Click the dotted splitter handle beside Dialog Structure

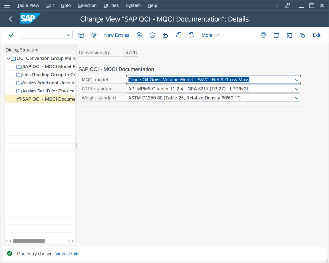pyautogui.click(x=76, y=145)
